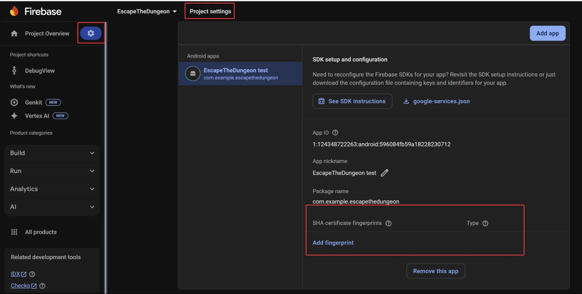
Task: Open Vertex AI from What's new
Action: pyautogui.click(x=37, y=116)
